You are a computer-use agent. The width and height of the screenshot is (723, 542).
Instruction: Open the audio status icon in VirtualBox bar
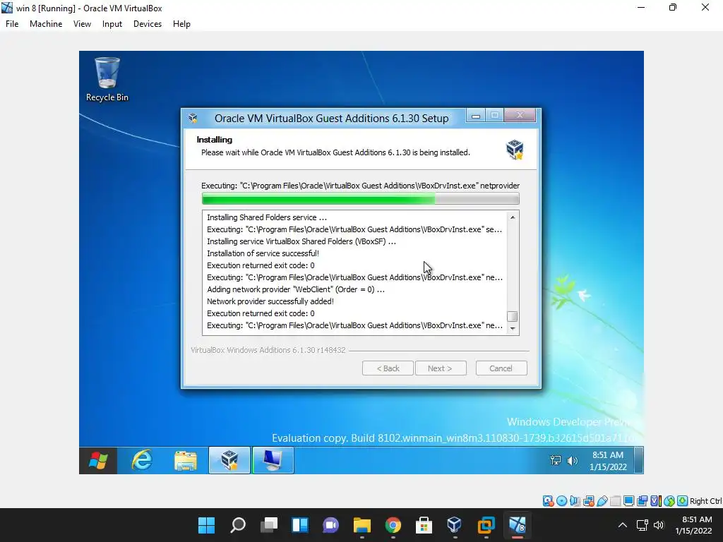575,501
